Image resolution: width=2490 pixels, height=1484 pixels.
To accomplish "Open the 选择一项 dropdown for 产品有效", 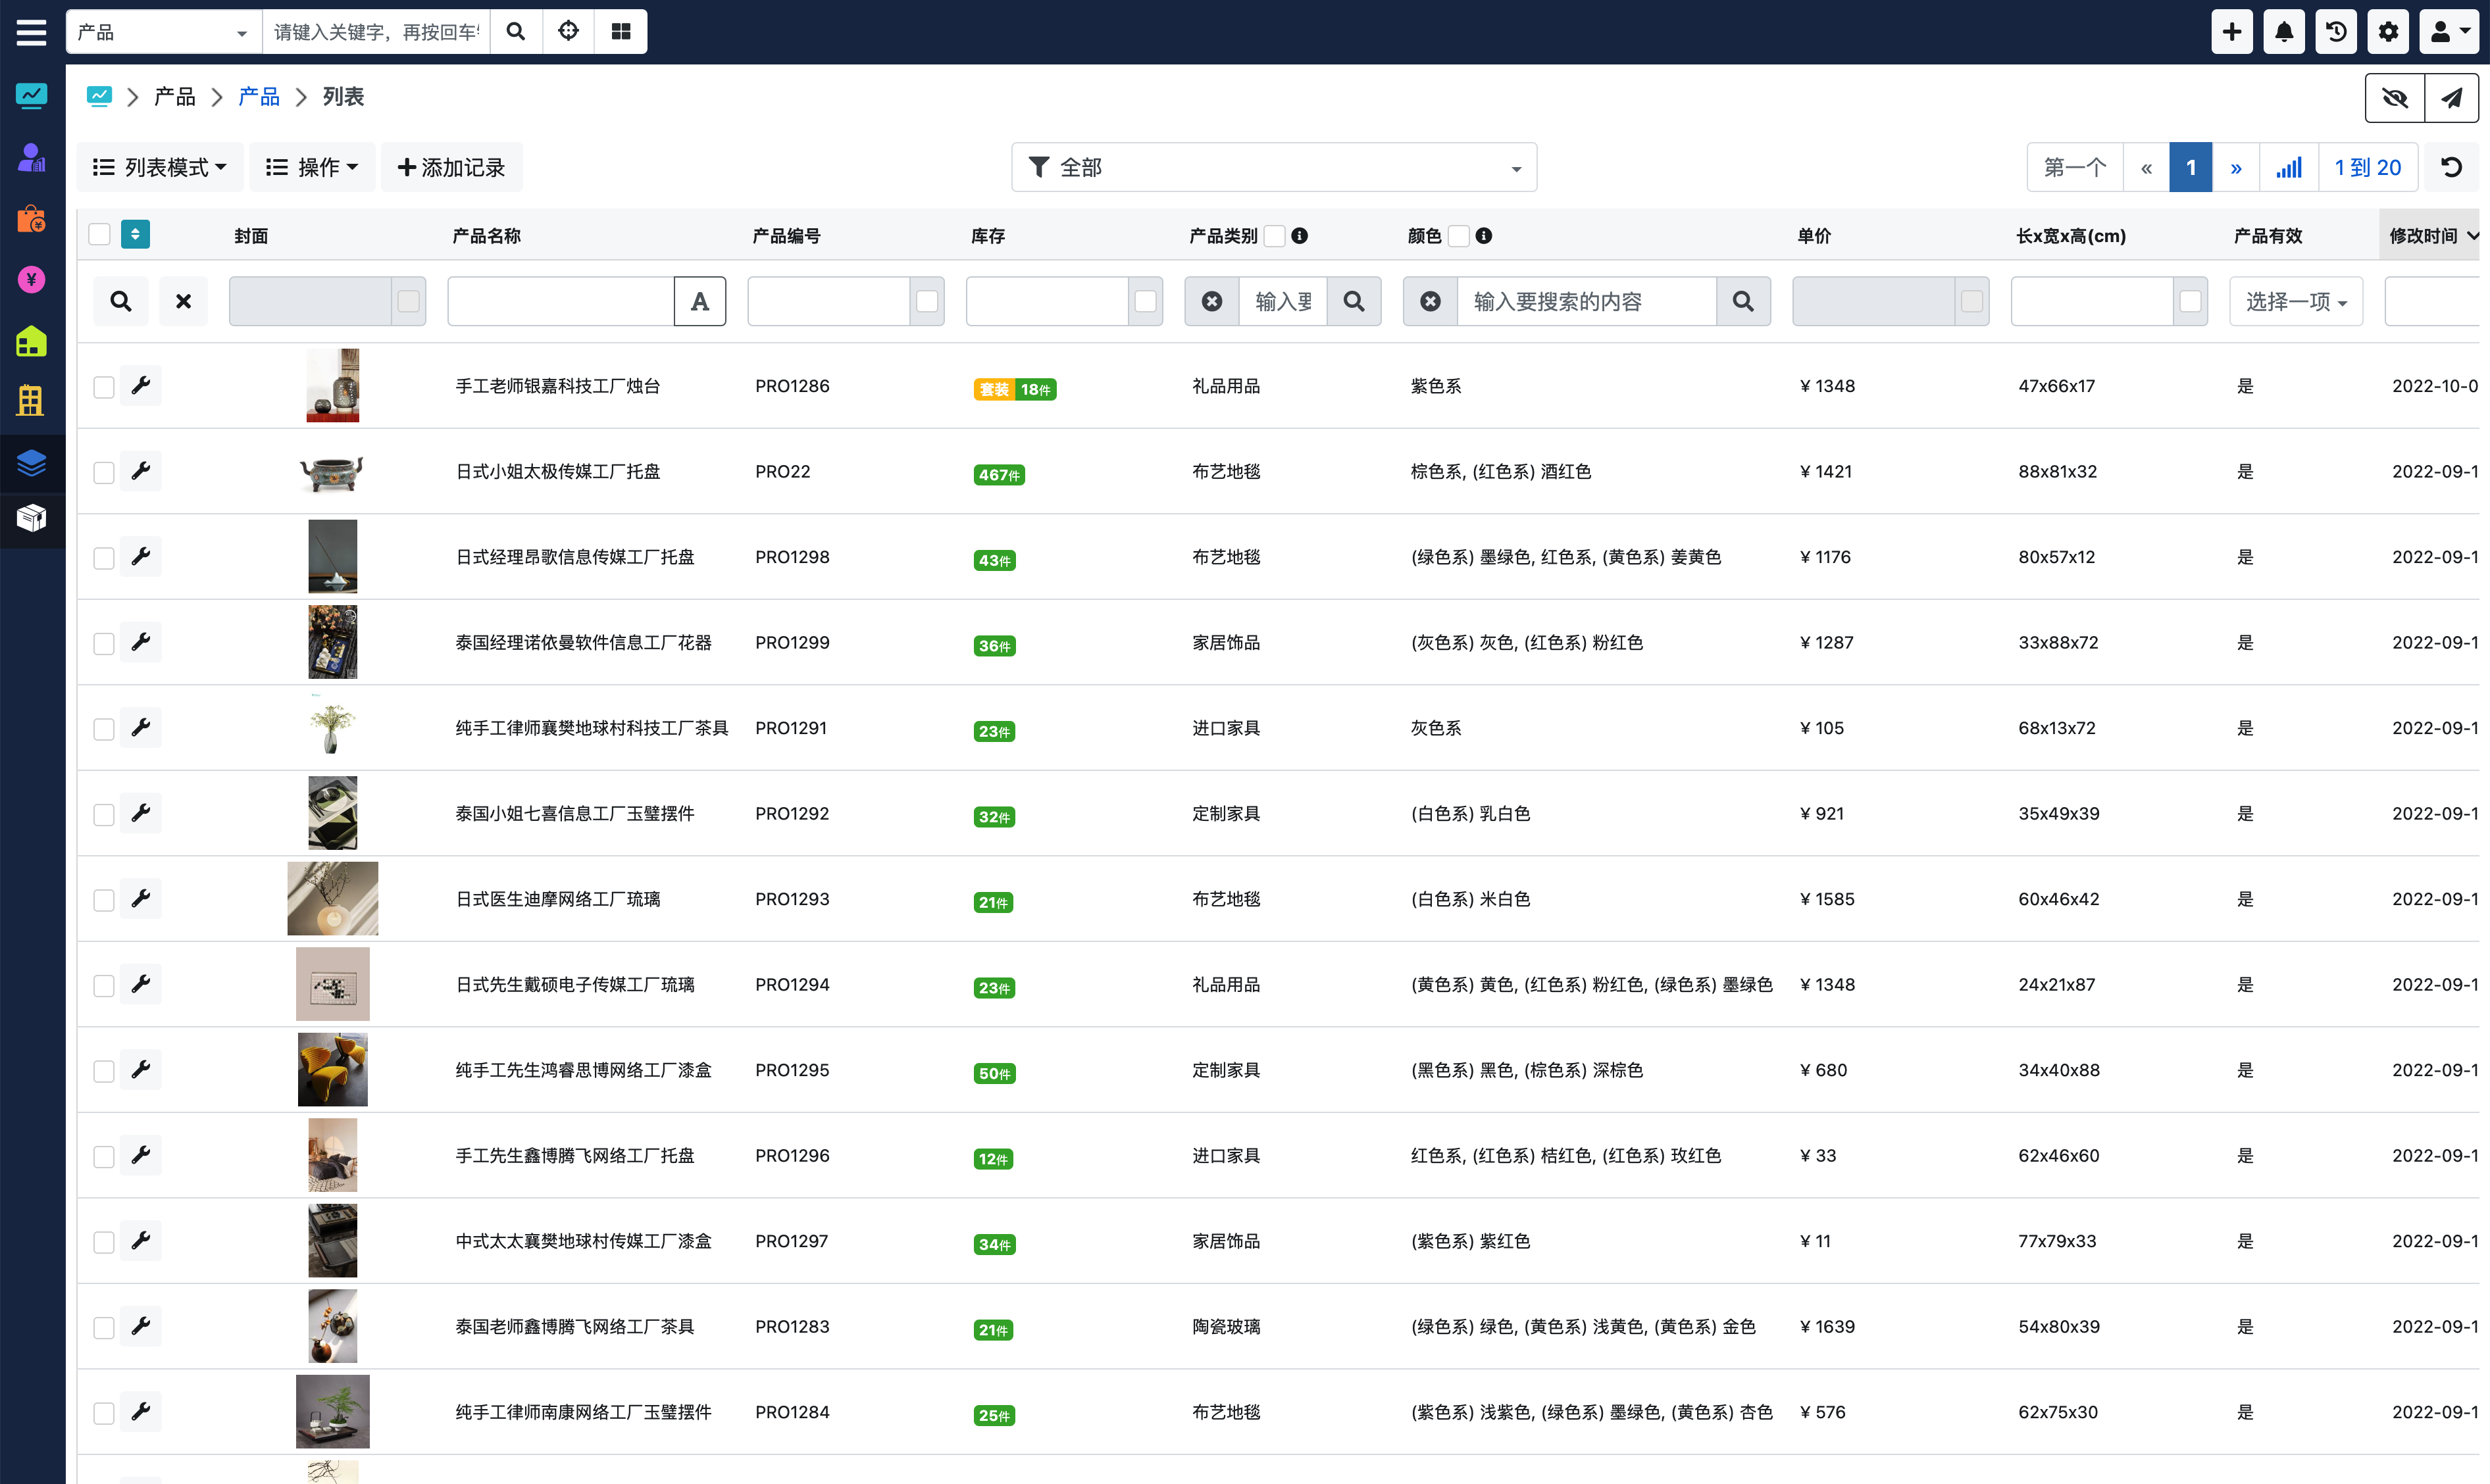I will tap(2296, 301).
